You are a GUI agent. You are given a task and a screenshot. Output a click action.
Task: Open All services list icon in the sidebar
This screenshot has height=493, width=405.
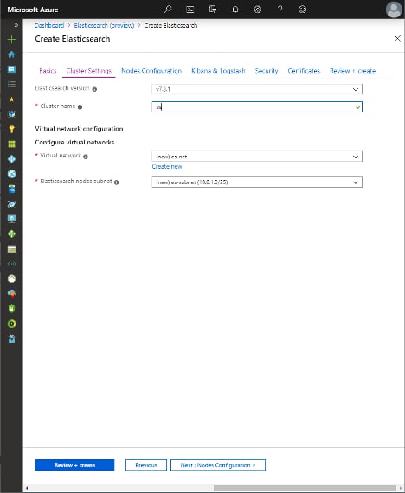[x=11, y=84]
